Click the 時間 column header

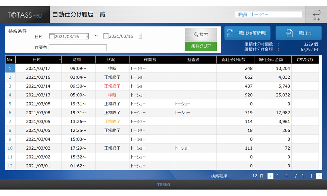(x=78, y=59)
